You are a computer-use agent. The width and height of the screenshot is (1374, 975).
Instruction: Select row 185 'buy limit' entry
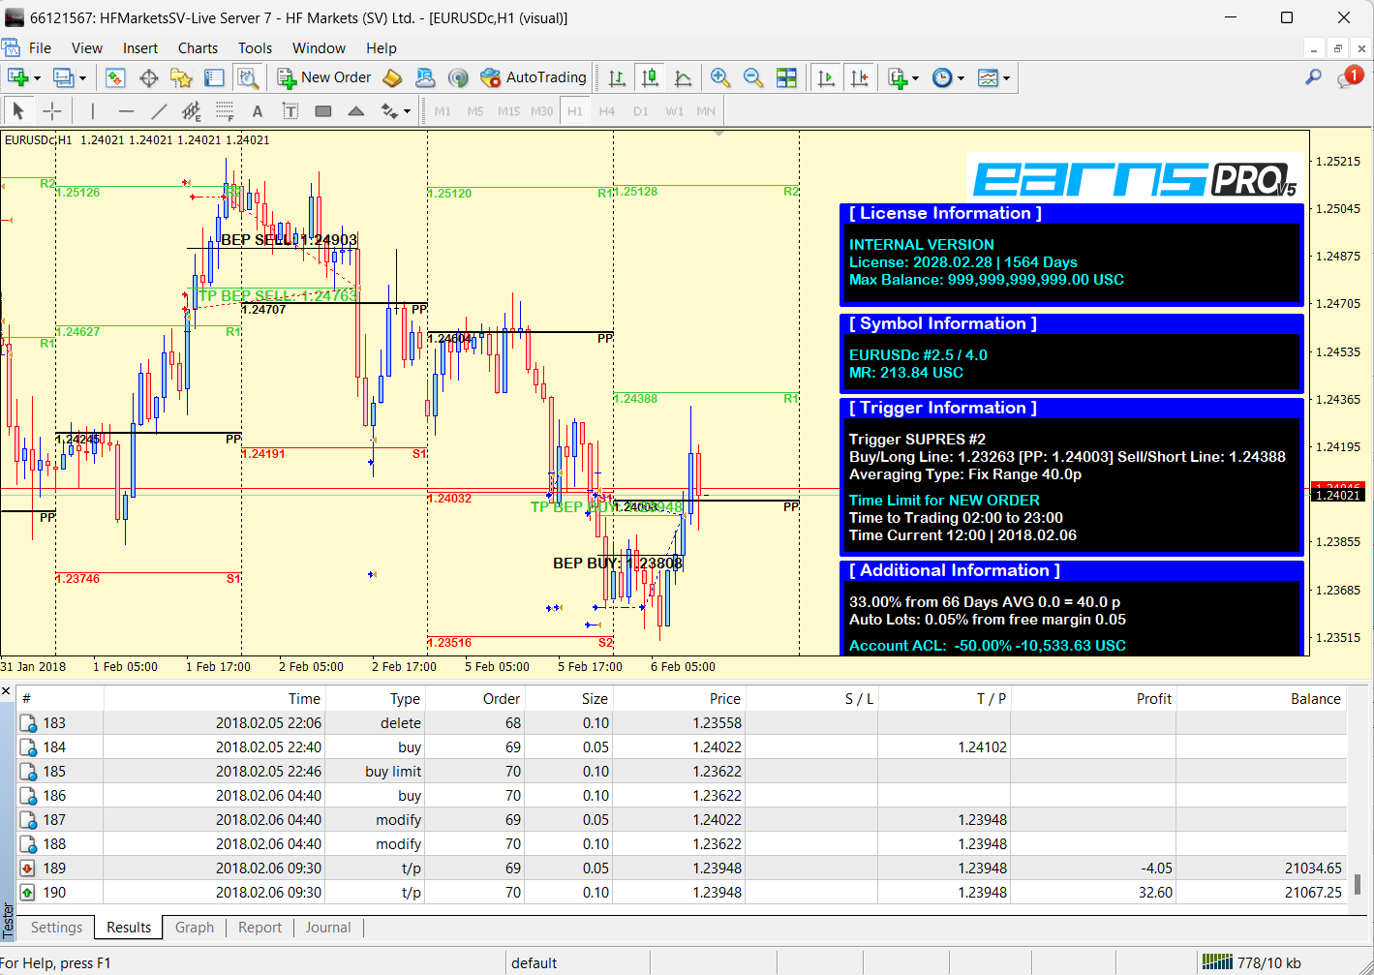[682, 772]
